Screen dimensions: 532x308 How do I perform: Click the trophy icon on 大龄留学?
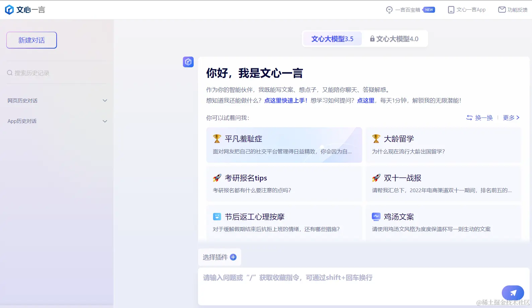pos(376,139)
